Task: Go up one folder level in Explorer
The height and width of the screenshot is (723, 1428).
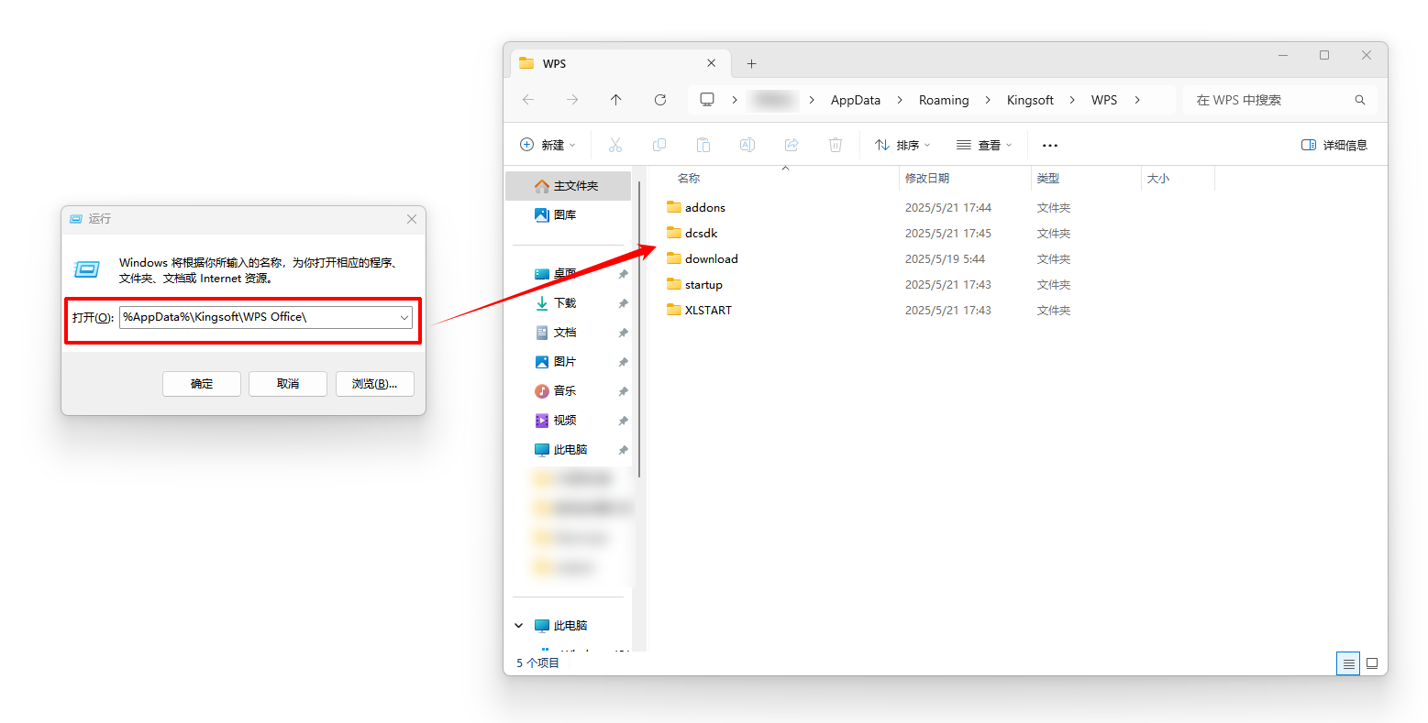Action: [x=616, y=100]
